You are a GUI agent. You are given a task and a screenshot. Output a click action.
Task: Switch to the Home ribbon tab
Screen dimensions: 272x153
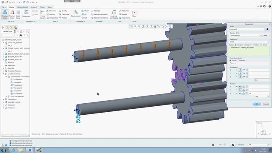[12, 7]
